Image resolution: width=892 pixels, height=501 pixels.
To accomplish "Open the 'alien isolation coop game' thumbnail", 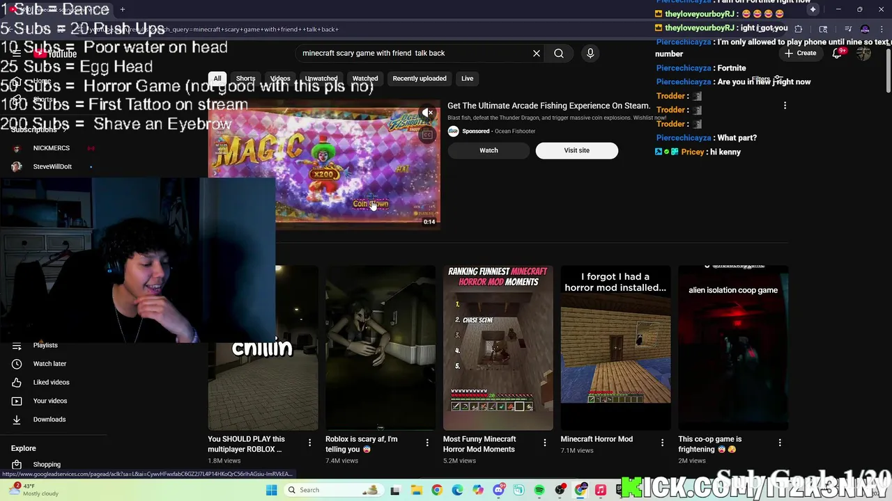I will click(x=733, y=348).
